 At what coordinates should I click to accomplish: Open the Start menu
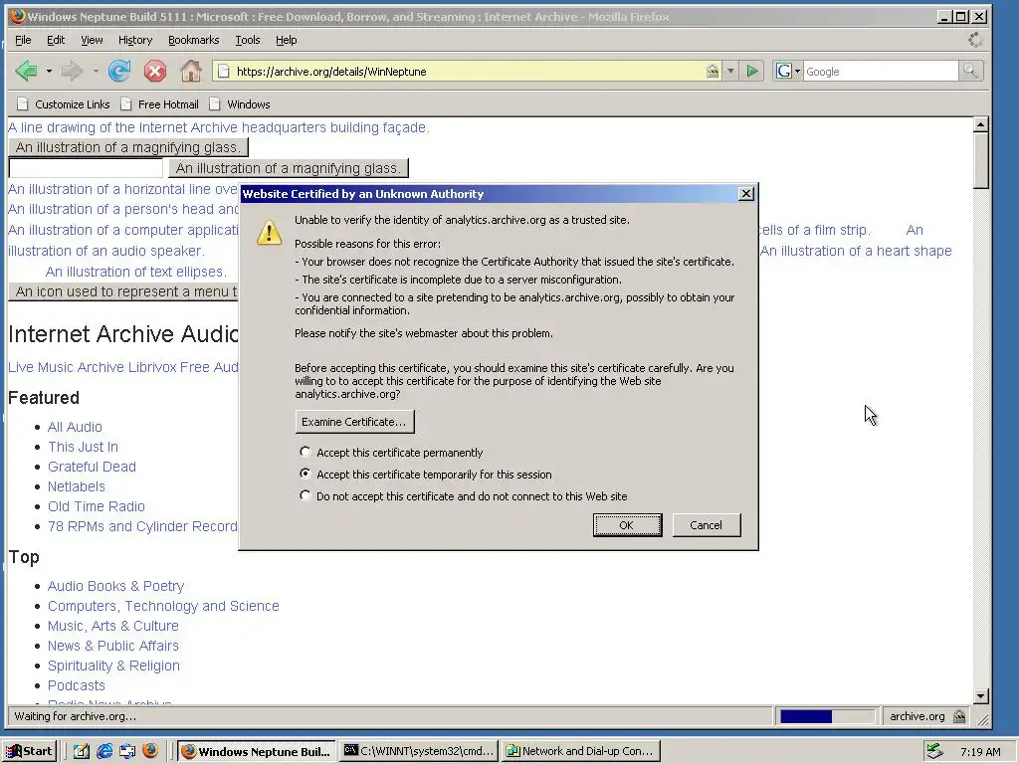point(30,751)
